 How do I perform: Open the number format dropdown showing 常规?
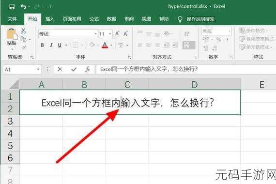tap(216, 31)
